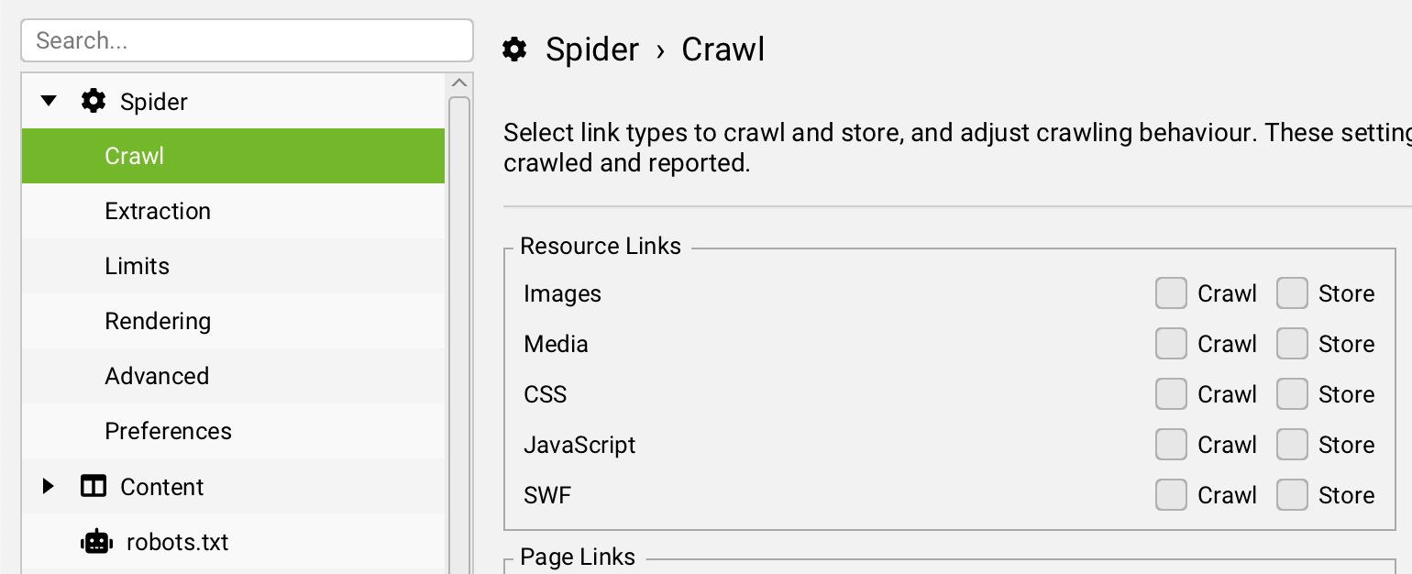Enable Crawl checkbox for Images
The height and width of the screenshot is (574, 1412).
[x=1171, y=293]
